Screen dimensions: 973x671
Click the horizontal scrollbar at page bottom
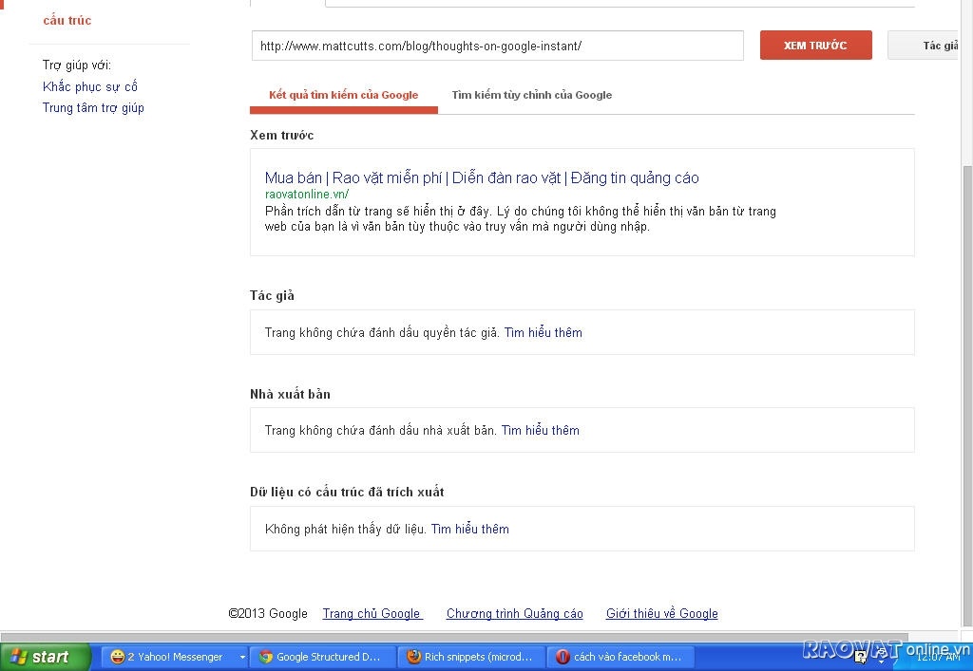pos(454,638)
